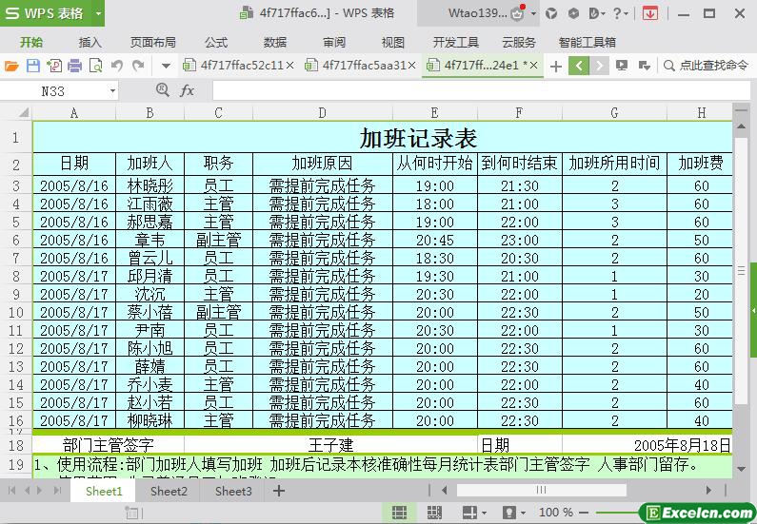757x524 pixels.
Task: Switch to normal view icon in status bar
Action: coord(399,513)
